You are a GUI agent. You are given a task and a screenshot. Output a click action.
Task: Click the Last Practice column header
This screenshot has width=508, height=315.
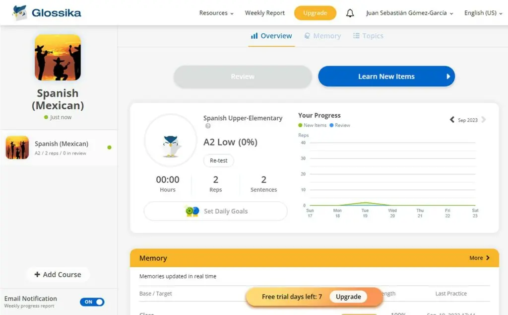click(451, 293)
